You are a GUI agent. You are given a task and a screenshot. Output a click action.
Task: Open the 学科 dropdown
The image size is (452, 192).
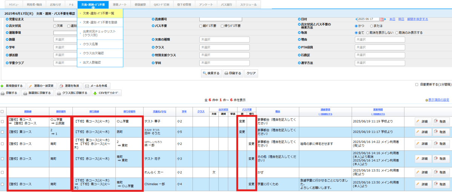224,63
